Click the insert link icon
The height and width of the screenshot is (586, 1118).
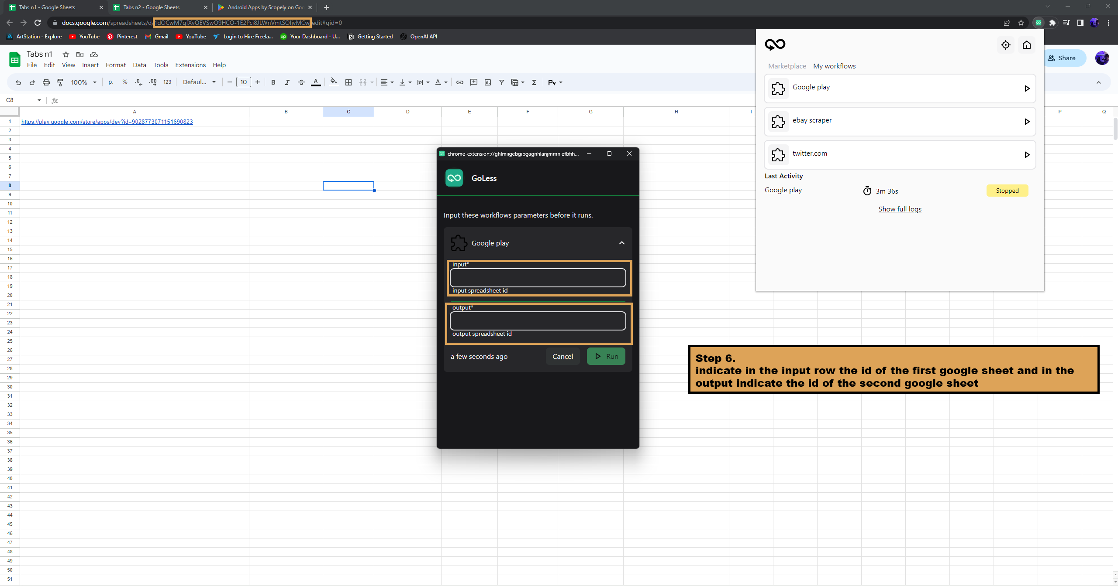[459, 82]
